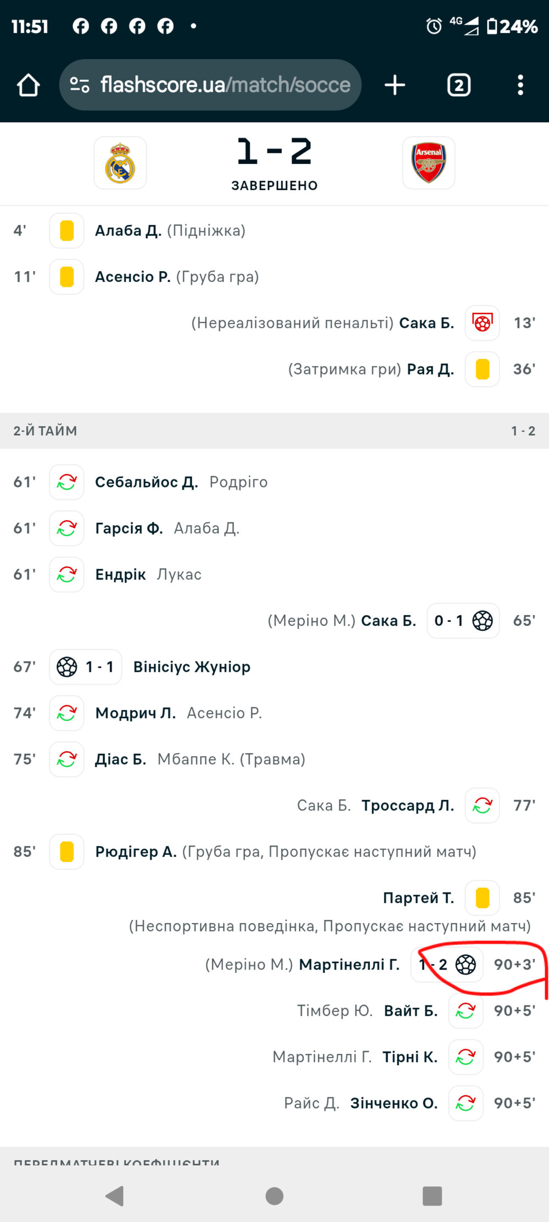Screen dimensions: 549x1222
Task: Open player Вінісіус Жуніор
Action: point(192,667)
